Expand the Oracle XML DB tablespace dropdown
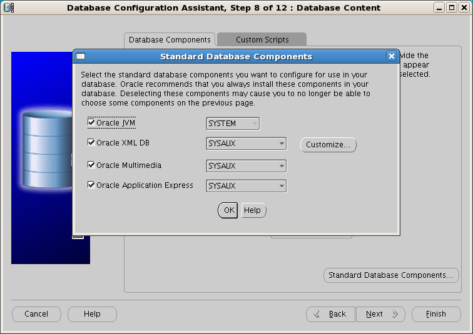This screenshot has height=334, width=473. click(246, 144)
